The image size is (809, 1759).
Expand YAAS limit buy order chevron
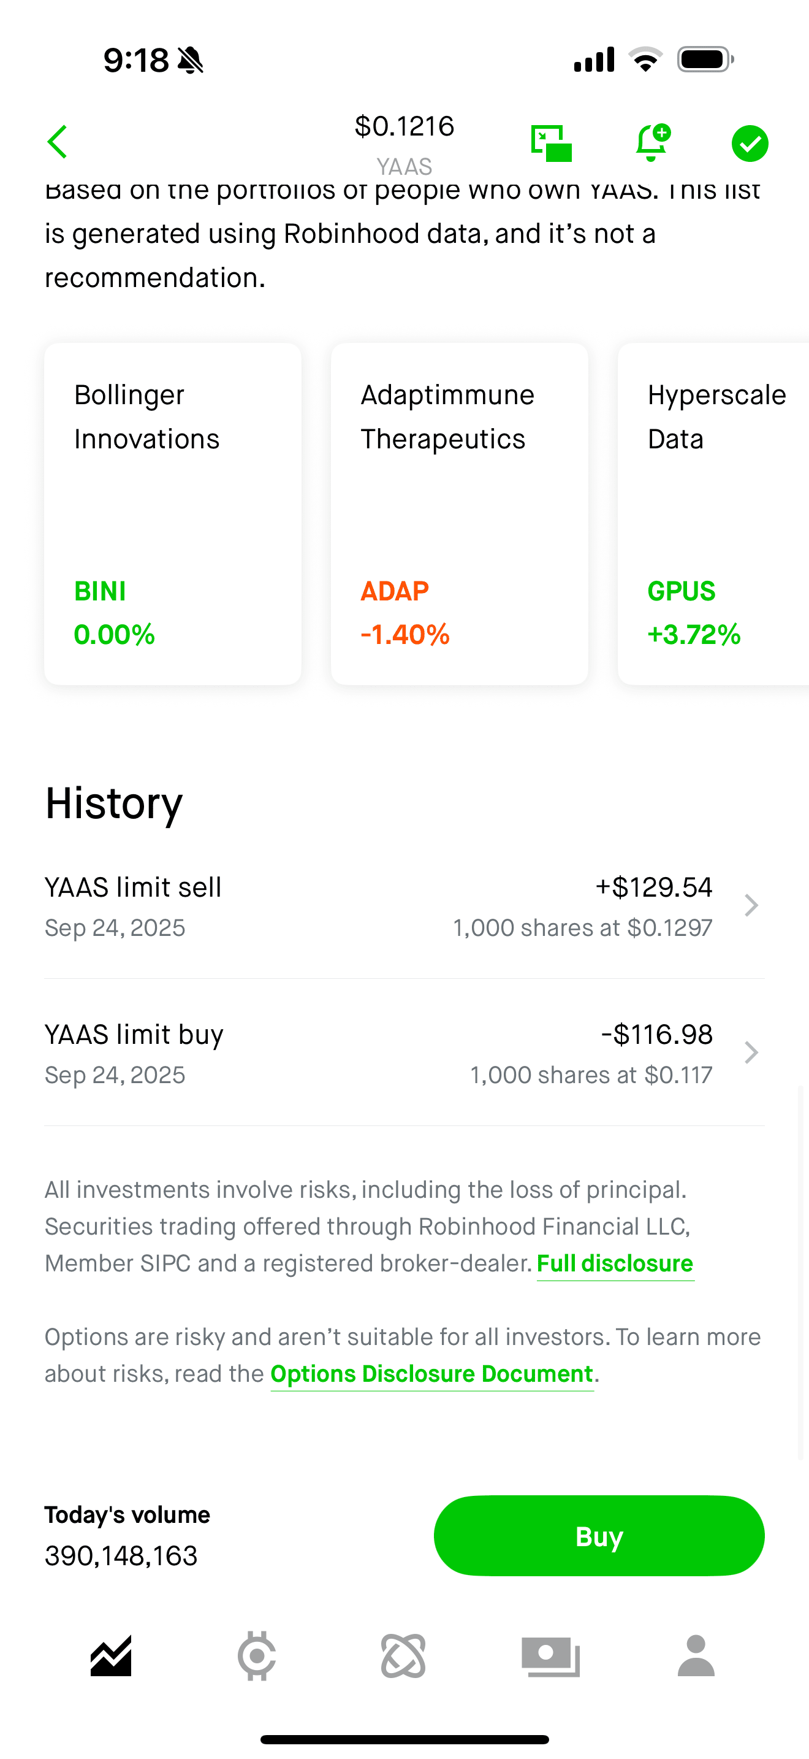click(751, 1052)
